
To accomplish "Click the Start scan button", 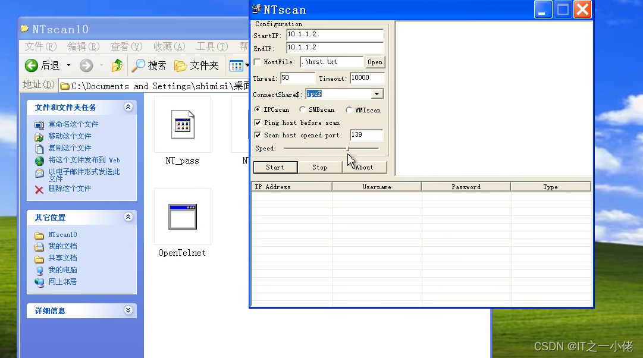I will [x=275, y=167].
